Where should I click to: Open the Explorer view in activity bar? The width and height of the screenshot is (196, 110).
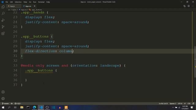(3, 7)
